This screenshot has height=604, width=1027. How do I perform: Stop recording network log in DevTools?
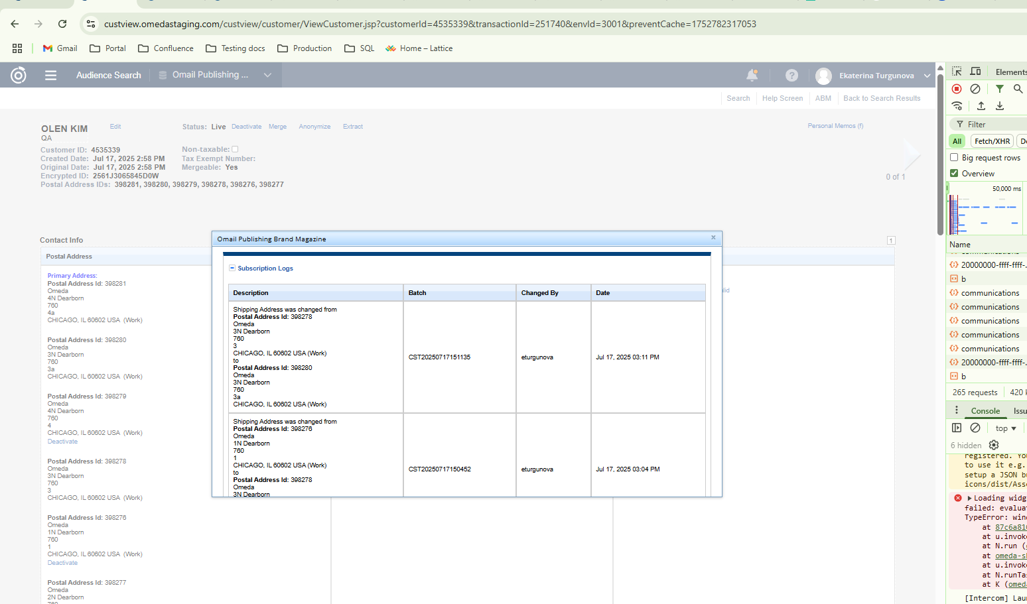[957, 89]
